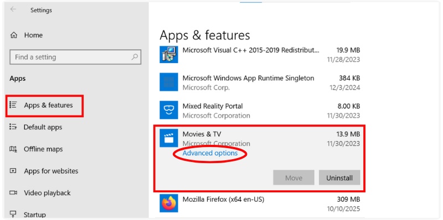The width and height of the screenshot is (443, 220).
Task: Click the greyed Move button
Action: tap(293, 177)
